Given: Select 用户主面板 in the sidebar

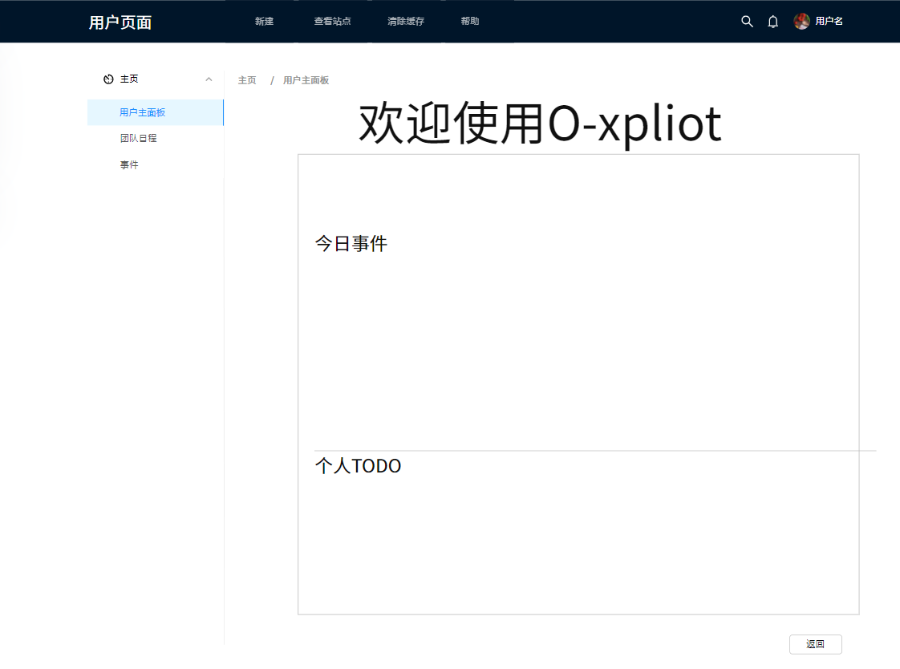Looking at the screenshot, I should click(142, 112).
